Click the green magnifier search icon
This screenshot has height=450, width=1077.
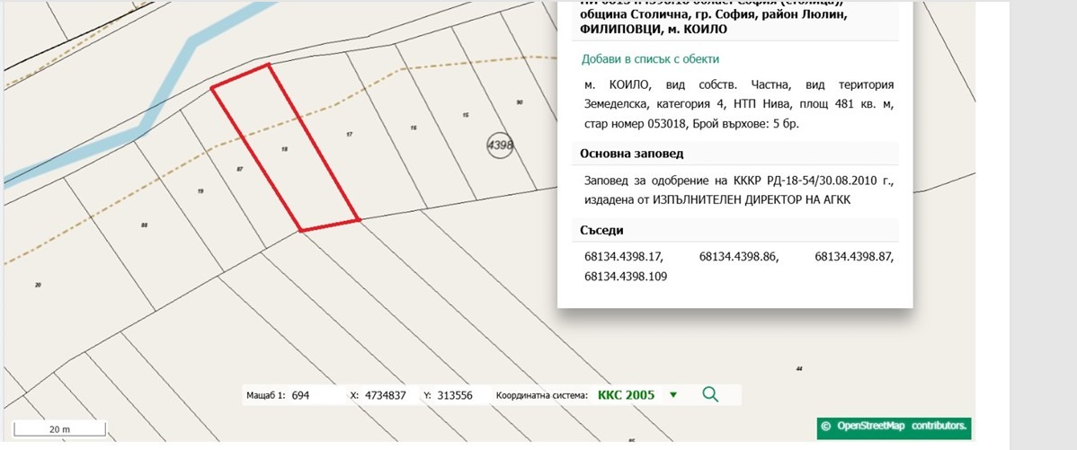pyautogui.click(x=710, y=394)
